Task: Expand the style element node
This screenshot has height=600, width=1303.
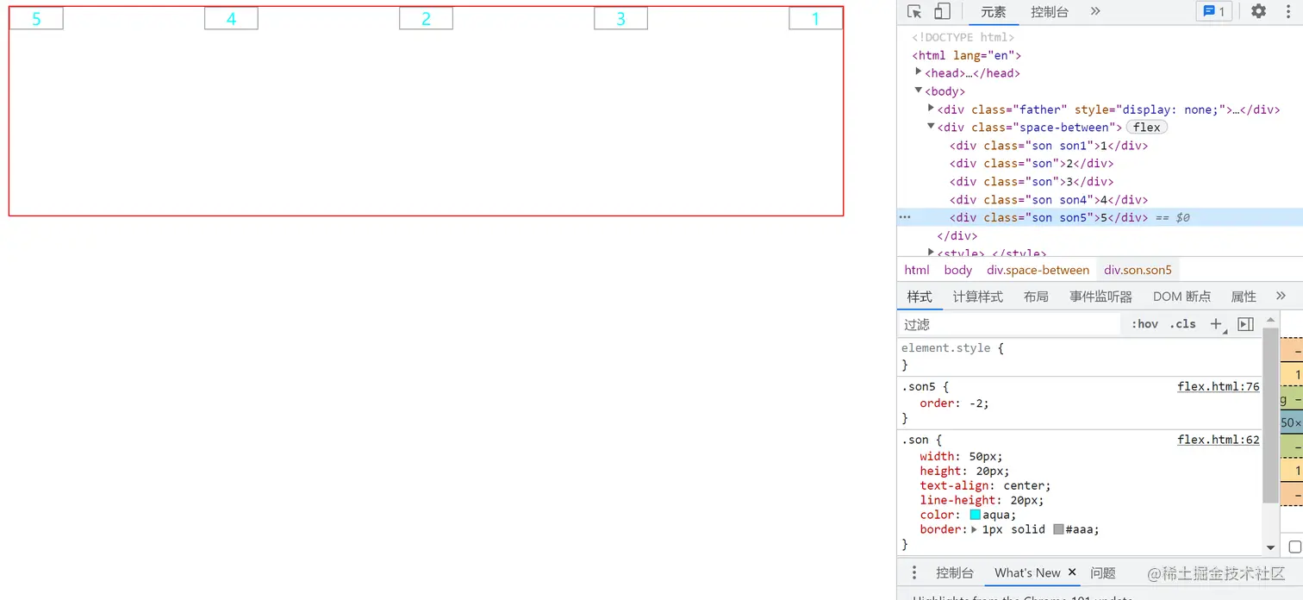Action: click(x=931, y=252)
